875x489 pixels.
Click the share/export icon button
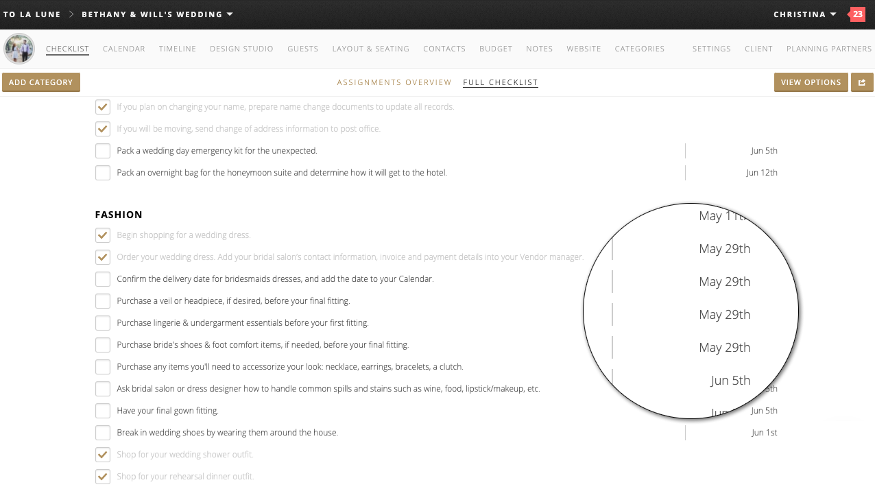[862, 82]
